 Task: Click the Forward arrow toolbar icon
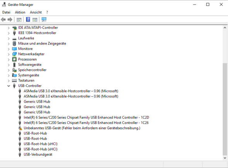tap(10, 19)
